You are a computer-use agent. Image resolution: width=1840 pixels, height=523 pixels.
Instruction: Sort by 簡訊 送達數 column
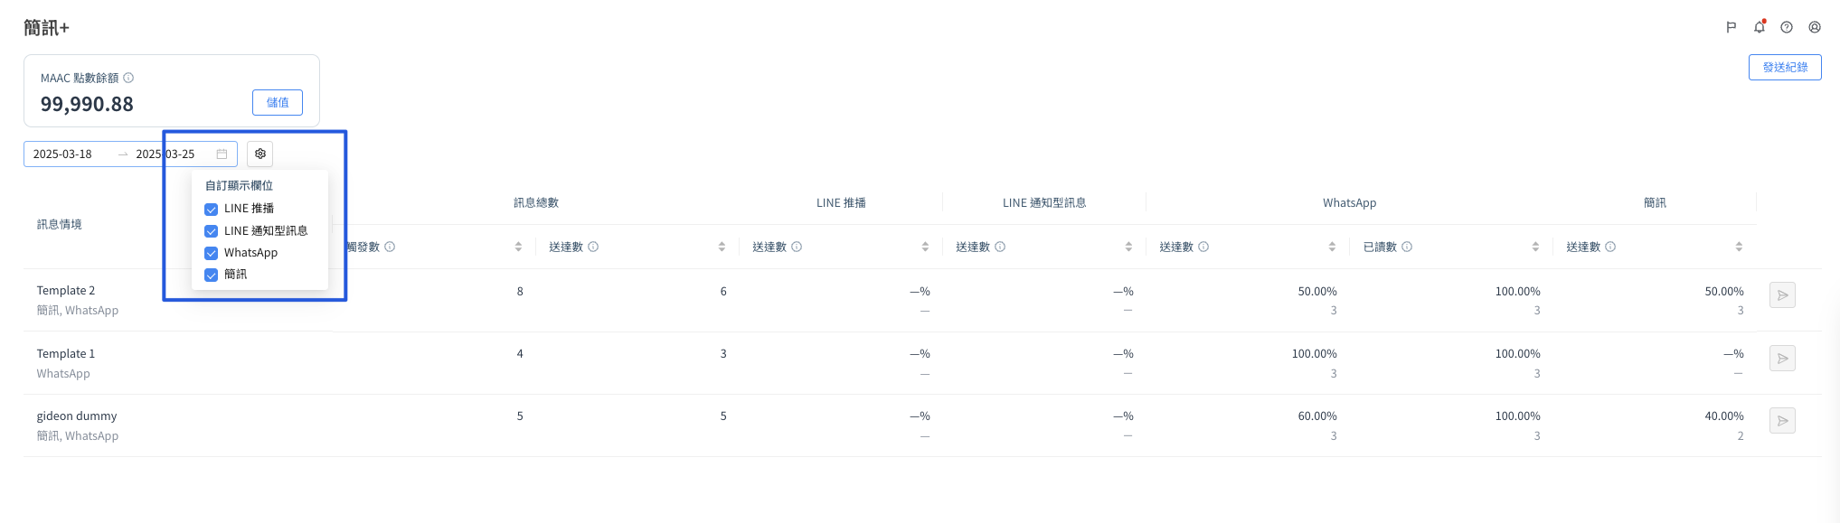click(1739, 247)
